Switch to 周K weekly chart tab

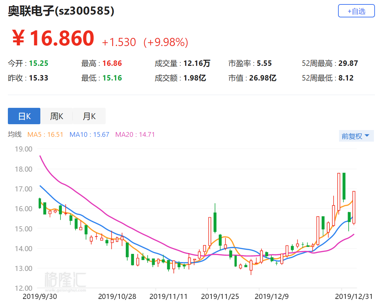click(56, 116)
